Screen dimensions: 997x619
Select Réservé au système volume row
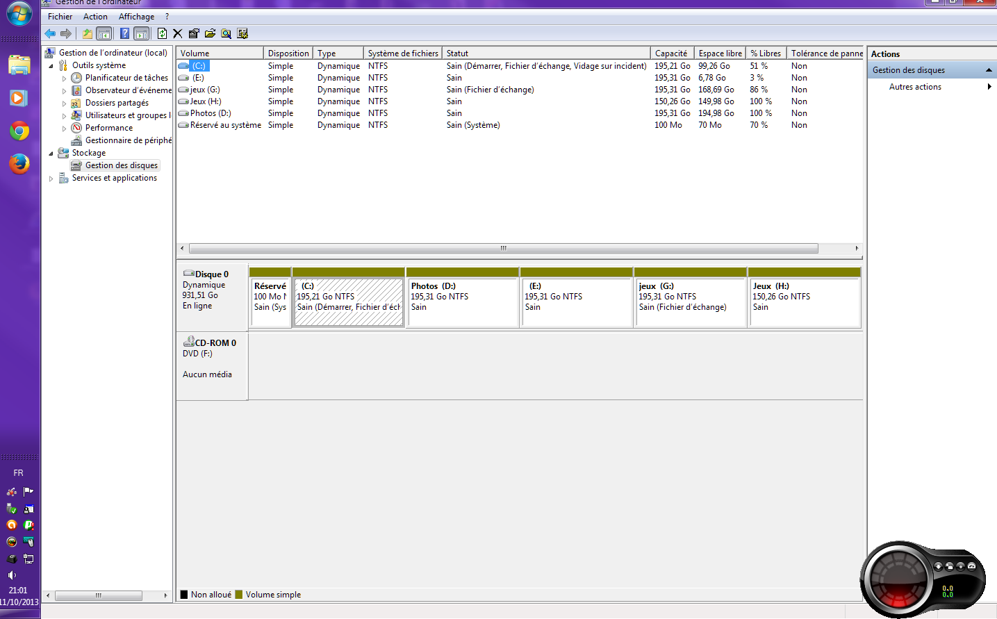520,125
